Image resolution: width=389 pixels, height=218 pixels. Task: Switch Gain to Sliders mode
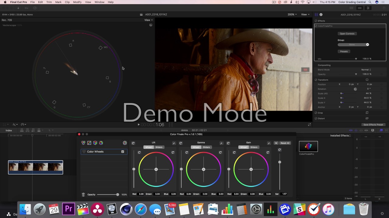coord(254,147)
